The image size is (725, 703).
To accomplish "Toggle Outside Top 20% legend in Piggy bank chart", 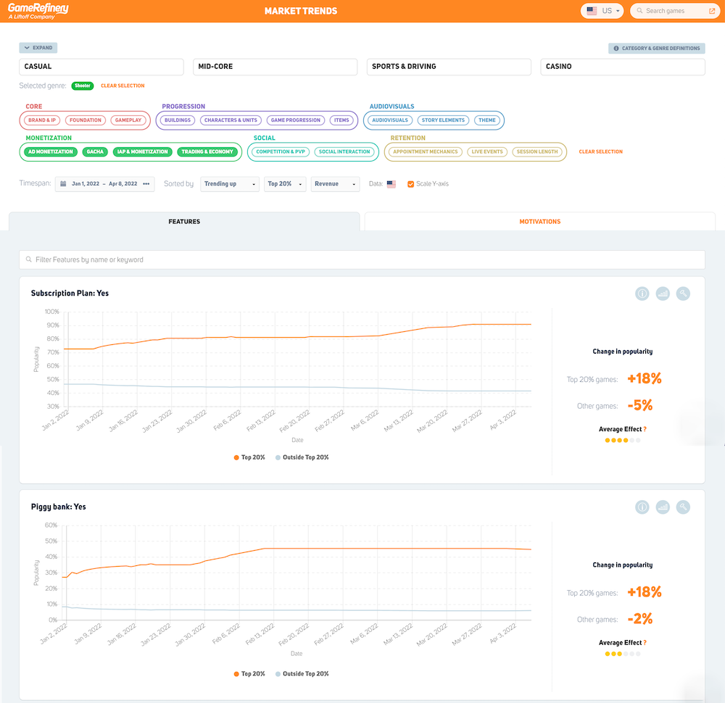I will [x=302, y=673].
